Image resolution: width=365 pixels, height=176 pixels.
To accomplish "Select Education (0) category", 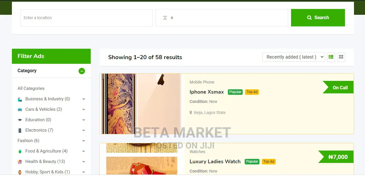I will (38, 120).
